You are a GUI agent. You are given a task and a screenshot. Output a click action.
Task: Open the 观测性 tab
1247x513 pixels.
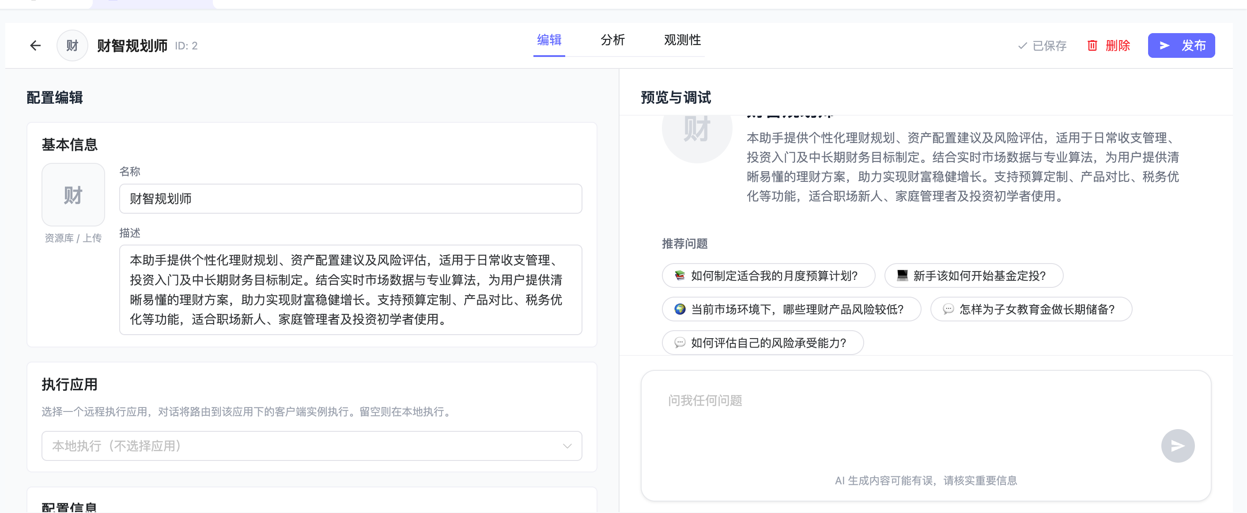pyautogui.click(x=682, y=40)
